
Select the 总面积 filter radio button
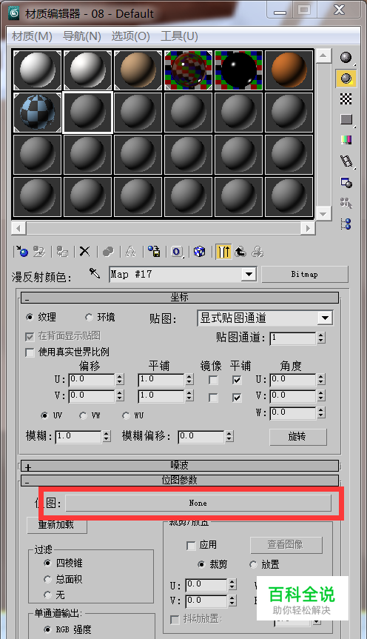[x=47, y=579]
